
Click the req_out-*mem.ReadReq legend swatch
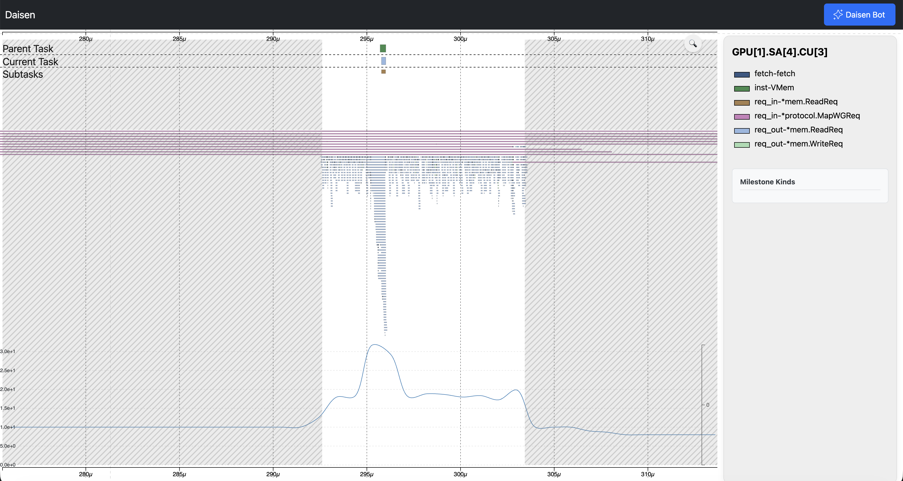tap(742, 130)
